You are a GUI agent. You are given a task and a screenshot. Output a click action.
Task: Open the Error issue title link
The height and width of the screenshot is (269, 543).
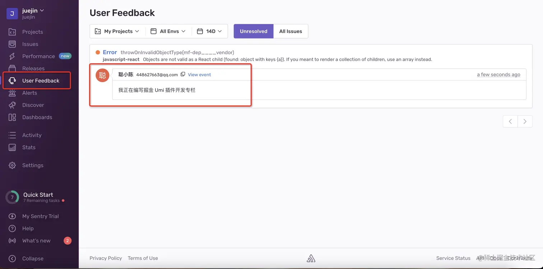click(110, 52)
